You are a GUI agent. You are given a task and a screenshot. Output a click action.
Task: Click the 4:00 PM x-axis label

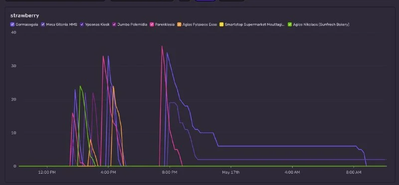(x=109, y=172)
